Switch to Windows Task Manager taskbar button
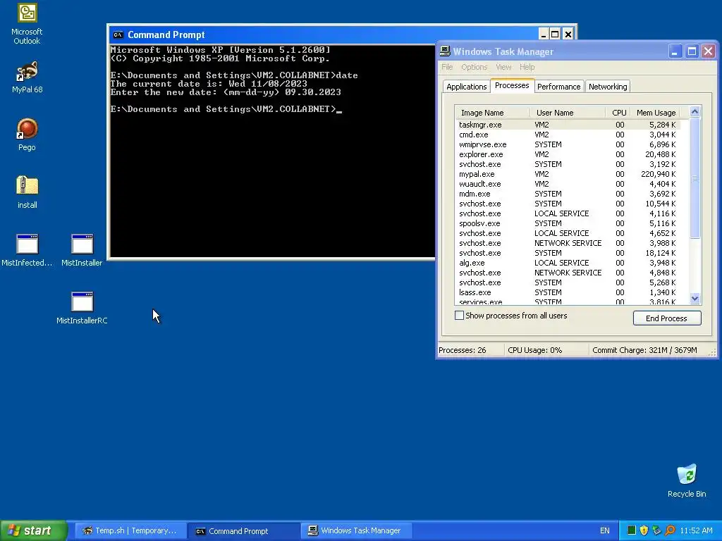Viewport: 722px width, 541px height. pos(356,530)
